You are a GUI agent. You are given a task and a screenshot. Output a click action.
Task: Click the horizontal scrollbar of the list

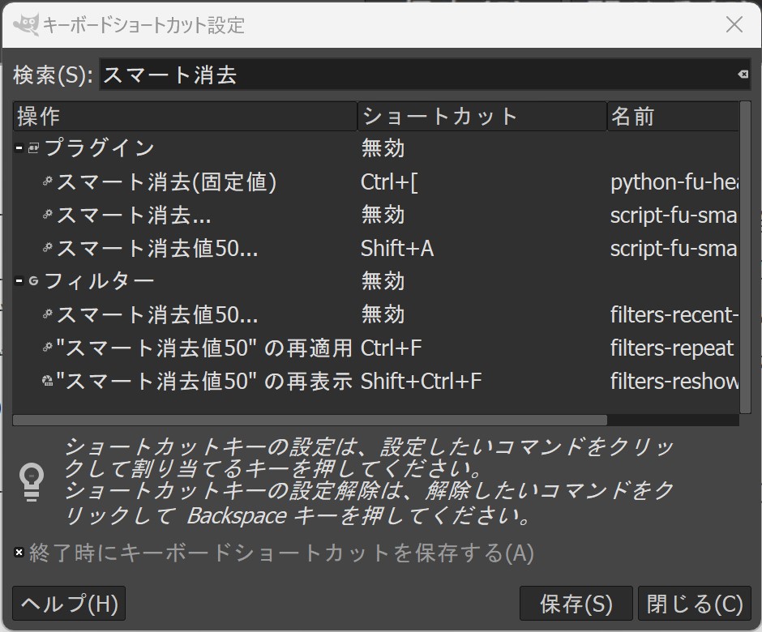pos(310,421)
